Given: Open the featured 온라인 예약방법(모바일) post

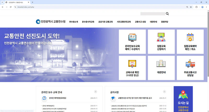Looking at the screenshot, I should (x=57, y=98).
